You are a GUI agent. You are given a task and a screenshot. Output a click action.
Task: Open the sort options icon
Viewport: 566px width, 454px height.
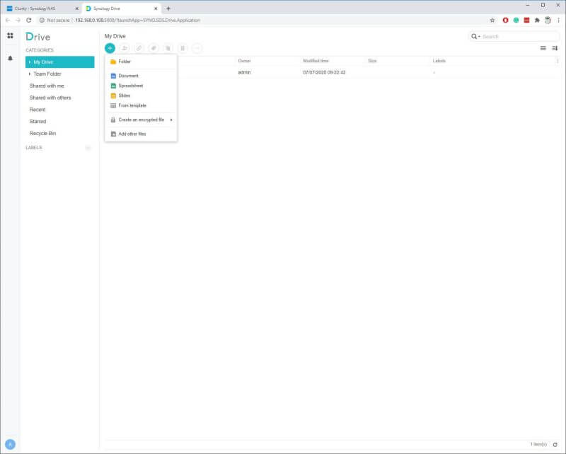tap(555, 48)
